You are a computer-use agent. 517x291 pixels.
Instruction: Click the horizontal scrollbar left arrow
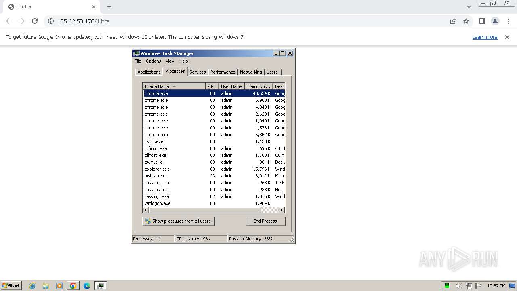(x=146, y=210)
